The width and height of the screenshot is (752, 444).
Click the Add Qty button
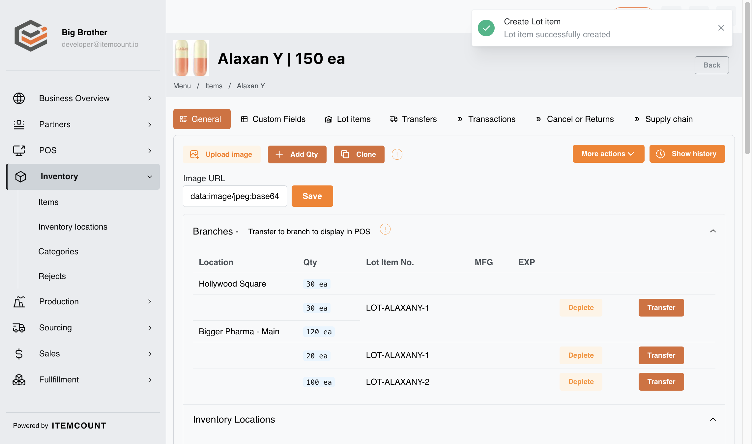(297, 154)
